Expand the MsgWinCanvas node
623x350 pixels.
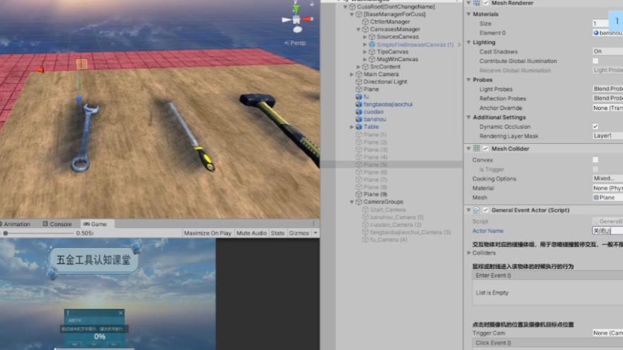click(365, 59)
